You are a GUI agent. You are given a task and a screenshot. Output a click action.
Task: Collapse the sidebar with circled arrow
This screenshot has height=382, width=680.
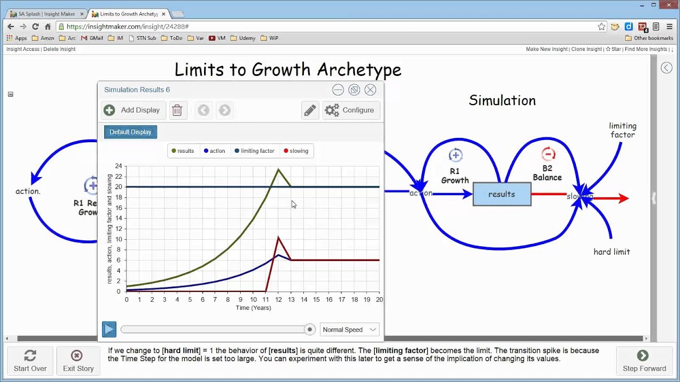[x=666, y=67]
